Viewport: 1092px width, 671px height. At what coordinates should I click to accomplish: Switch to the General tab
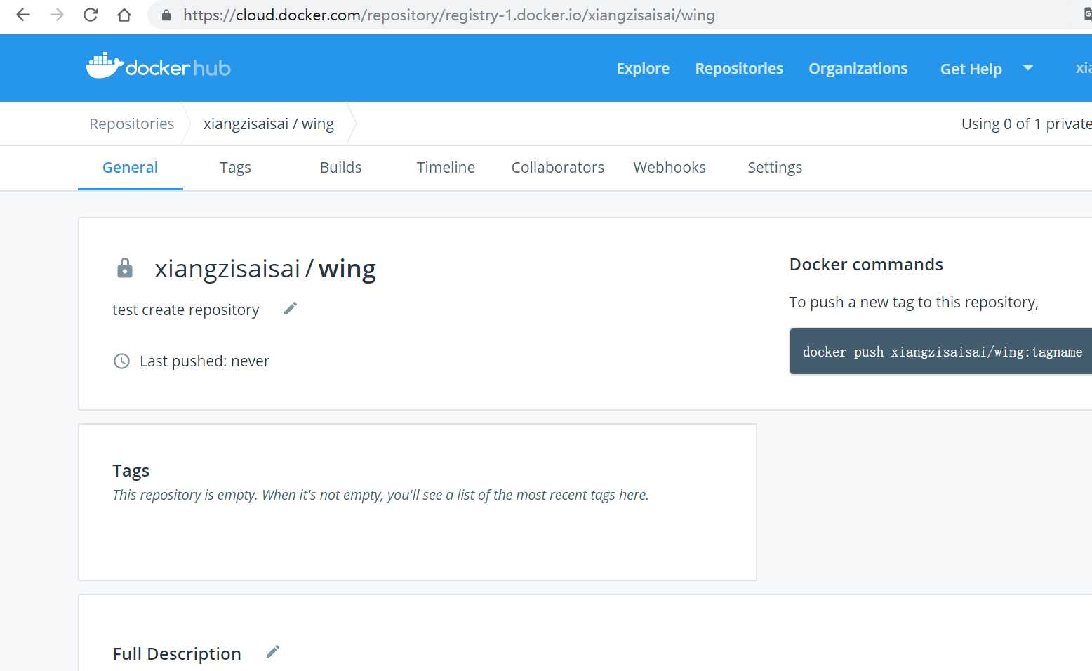[x=131, y=167]
